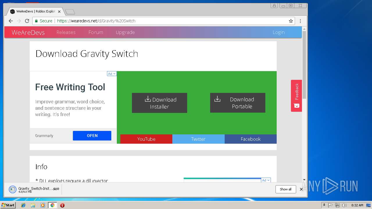Screen dimensions: 372x209
Task: Open a new tab with the new-tab button
Action: (x=70, y=12)
